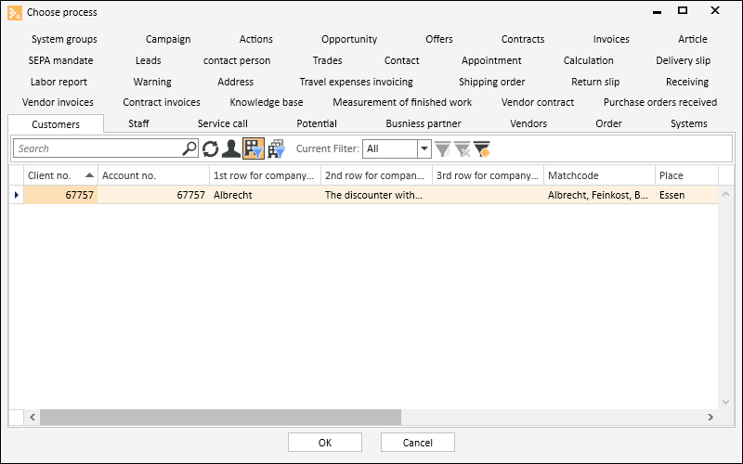Click 2nd row for company column header
743x464 pixels.
[x=376, y=175]
